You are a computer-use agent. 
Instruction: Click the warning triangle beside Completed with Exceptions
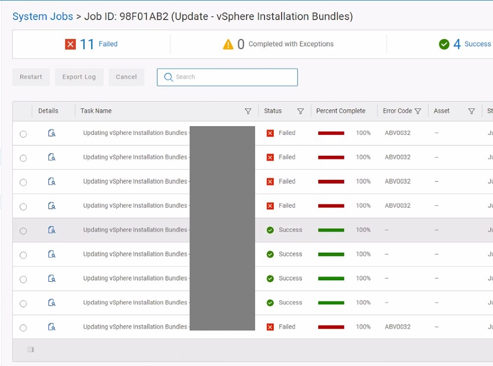point(228,44)
